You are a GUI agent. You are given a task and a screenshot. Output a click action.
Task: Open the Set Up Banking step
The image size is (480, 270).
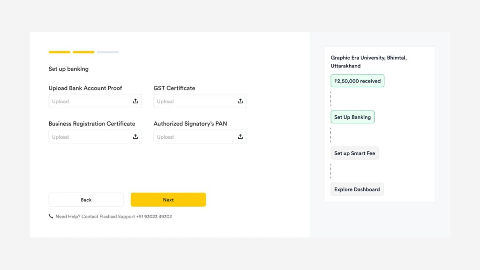pos(352,117)
